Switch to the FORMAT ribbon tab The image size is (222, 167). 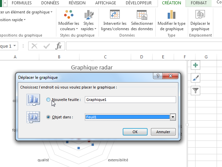click(199, 3)
